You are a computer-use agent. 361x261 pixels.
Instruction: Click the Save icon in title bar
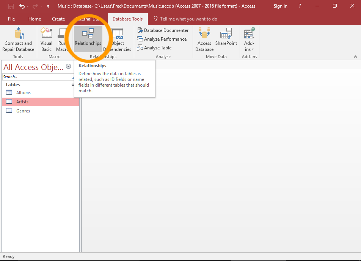pos(11,6)
